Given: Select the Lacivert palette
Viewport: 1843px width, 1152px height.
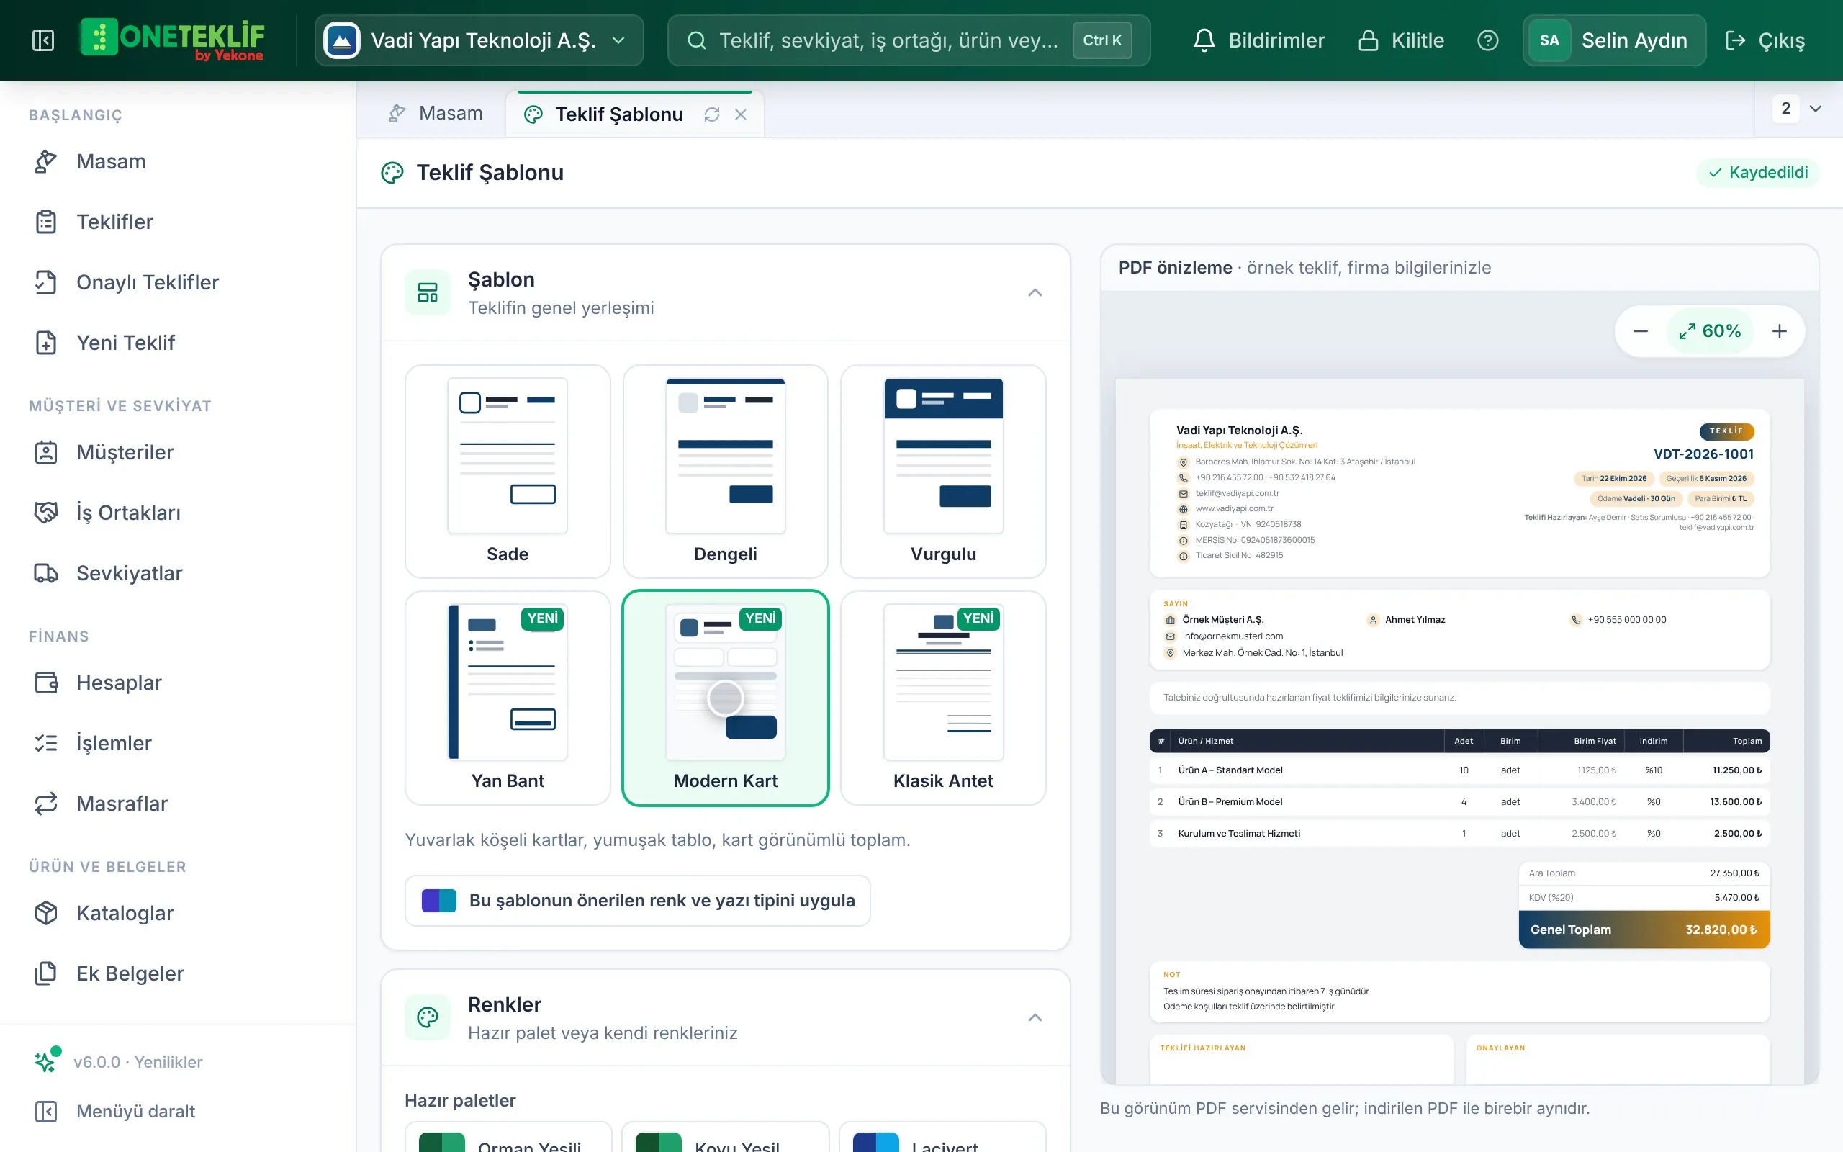Looking at the screenshot, I should (x=943, y=1138).
